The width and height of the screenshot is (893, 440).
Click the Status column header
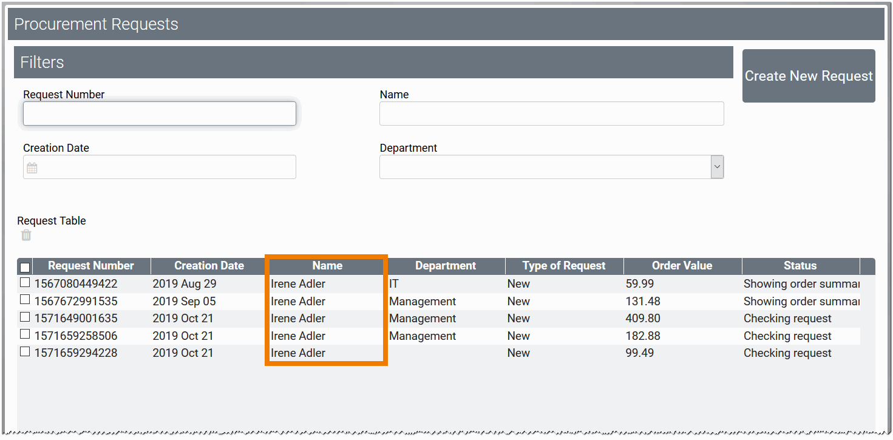pos(800,266)
